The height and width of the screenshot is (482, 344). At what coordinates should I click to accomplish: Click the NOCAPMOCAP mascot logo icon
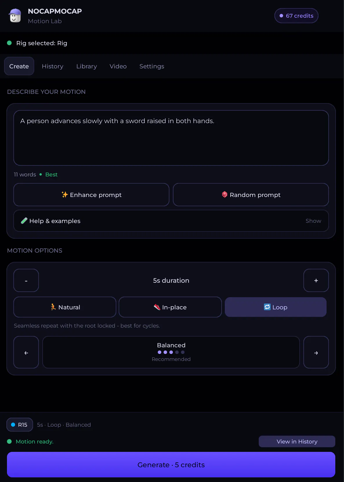point(15,16)
